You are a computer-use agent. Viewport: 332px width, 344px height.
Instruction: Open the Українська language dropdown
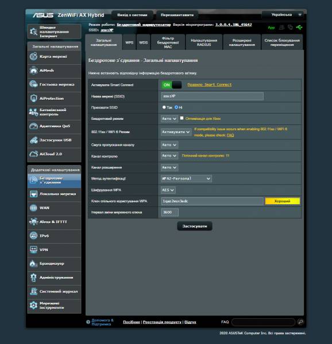(283, 15)
